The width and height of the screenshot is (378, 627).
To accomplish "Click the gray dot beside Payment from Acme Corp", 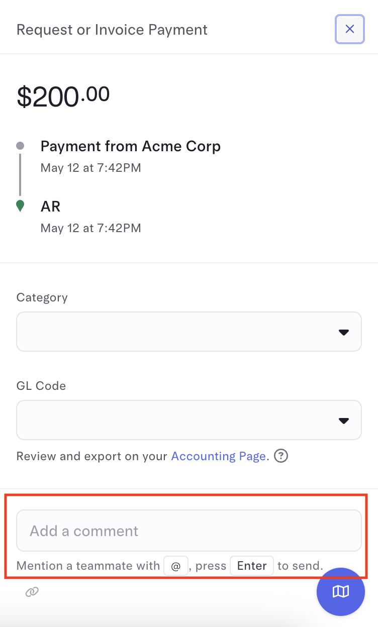I will 20,146.
